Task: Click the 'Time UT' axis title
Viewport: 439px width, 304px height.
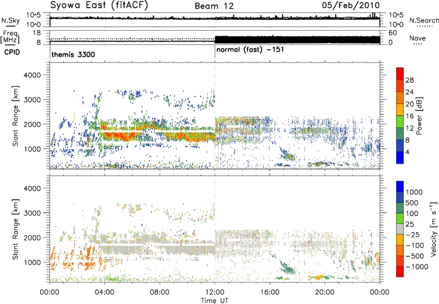Action: pos(215,301)
